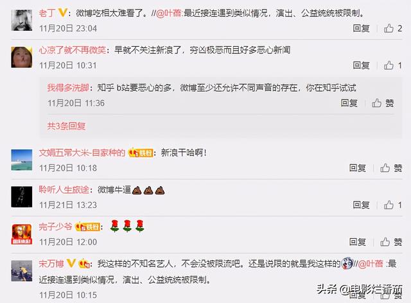The width and height of the screenshot is (411, 303).
Task: Open the 我得多洗脚 username link
Action: coord(68,87)
